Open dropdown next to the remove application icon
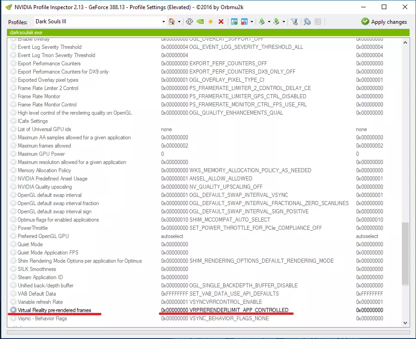 252,22
